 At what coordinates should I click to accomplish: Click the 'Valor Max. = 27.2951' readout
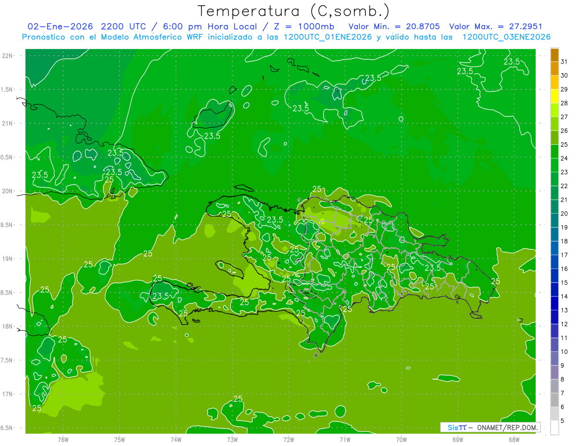point(496,26)
